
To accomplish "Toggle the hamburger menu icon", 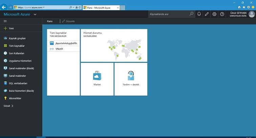I will [x=5, y=21].
